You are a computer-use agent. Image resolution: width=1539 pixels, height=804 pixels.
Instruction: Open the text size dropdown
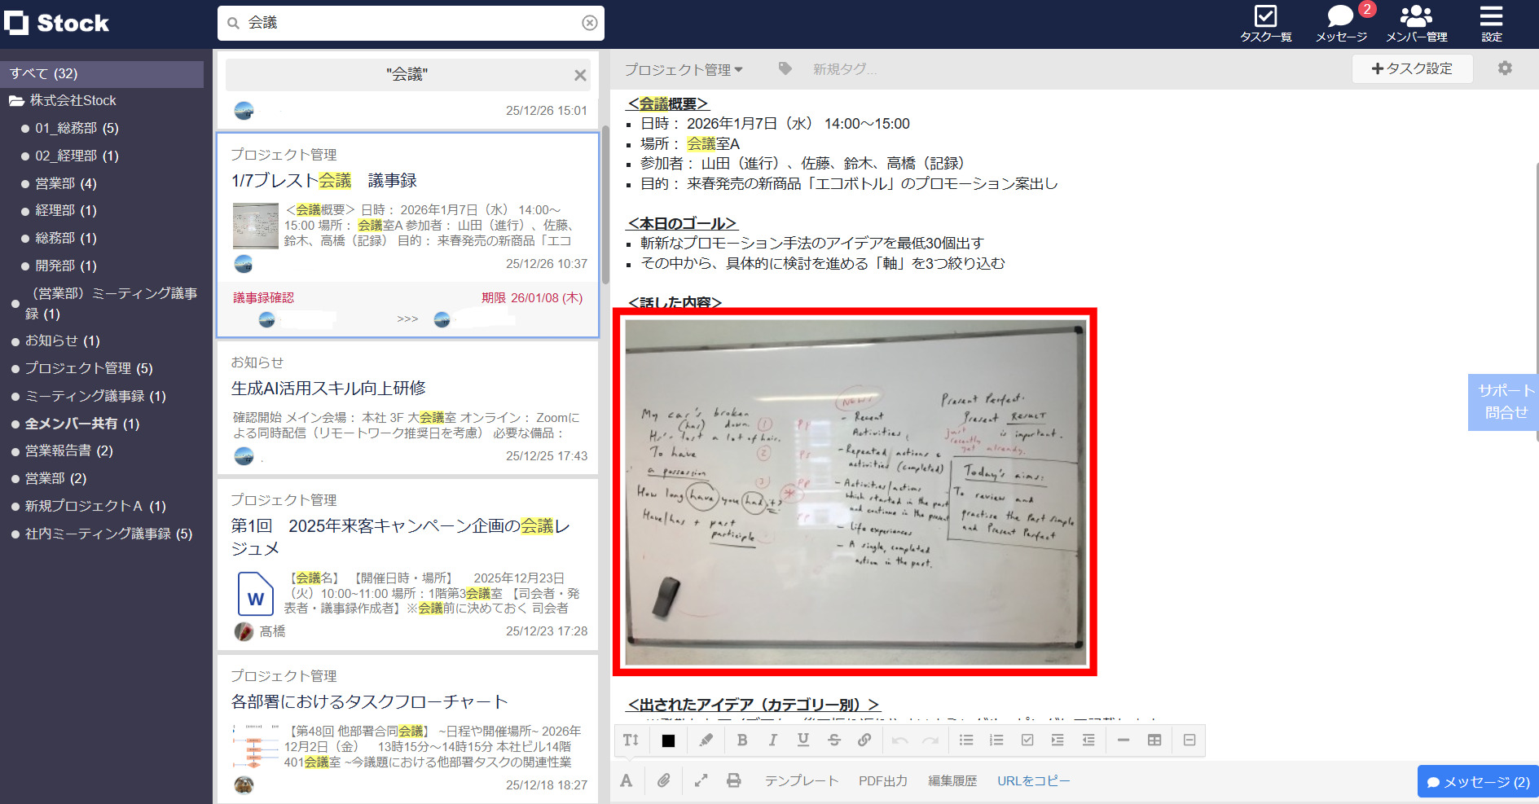coord(630,740)
